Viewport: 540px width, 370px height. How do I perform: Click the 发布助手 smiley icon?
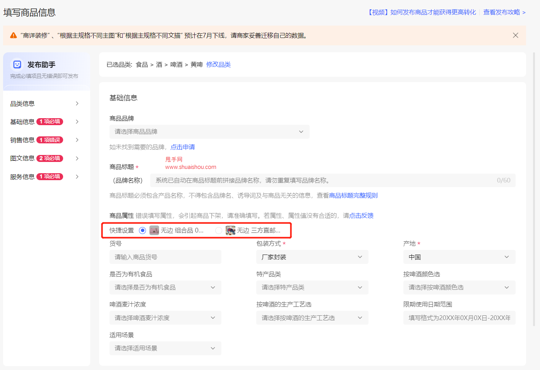(17, 64)
